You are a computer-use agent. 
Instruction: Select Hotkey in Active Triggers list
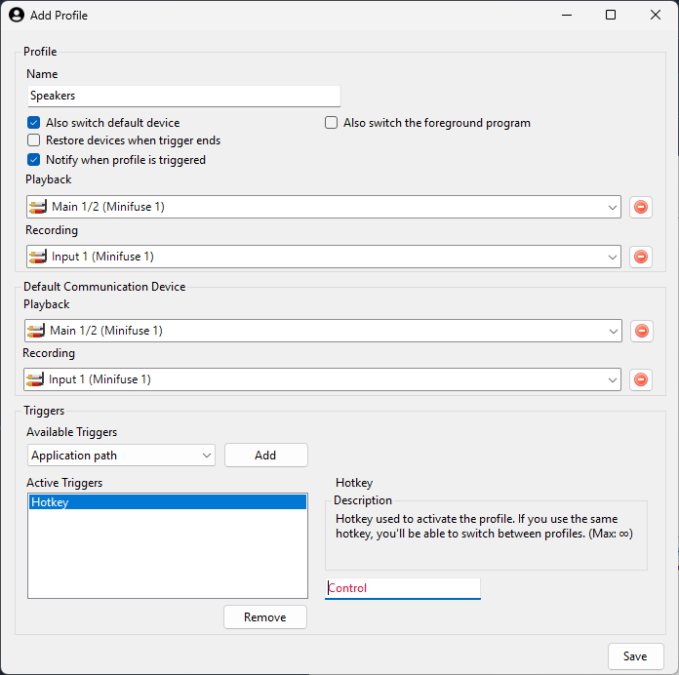coord(167,502)
